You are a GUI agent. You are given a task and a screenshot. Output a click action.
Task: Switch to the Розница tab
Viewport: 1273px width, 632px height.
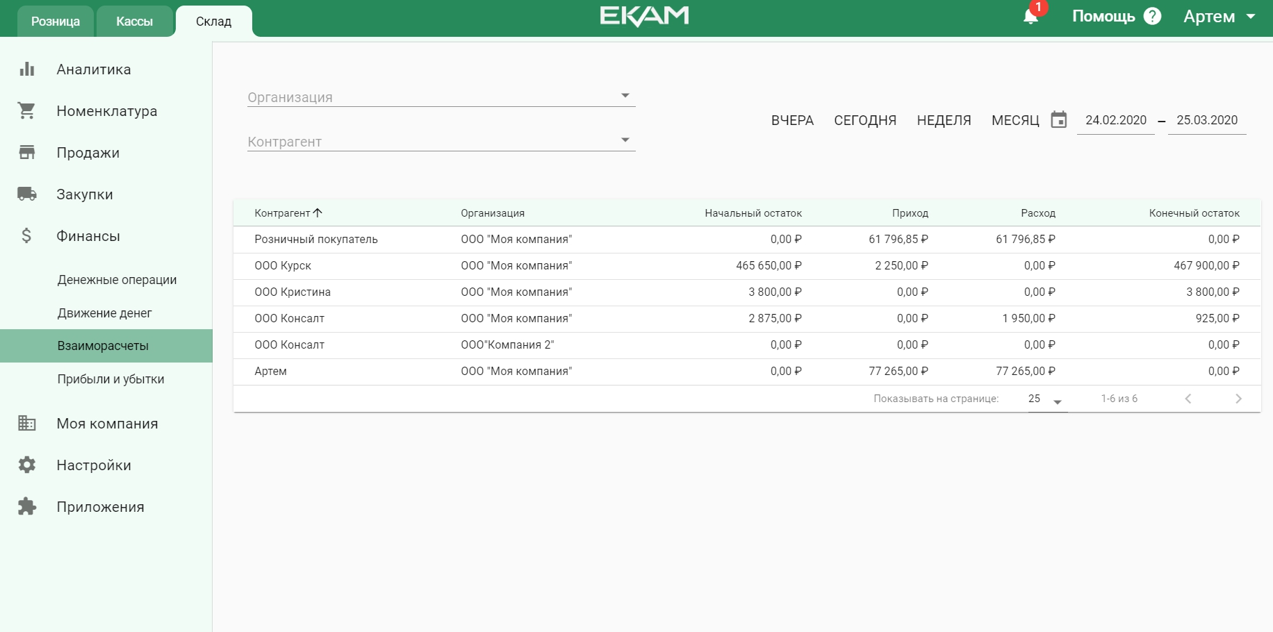[x=56, y=22]
